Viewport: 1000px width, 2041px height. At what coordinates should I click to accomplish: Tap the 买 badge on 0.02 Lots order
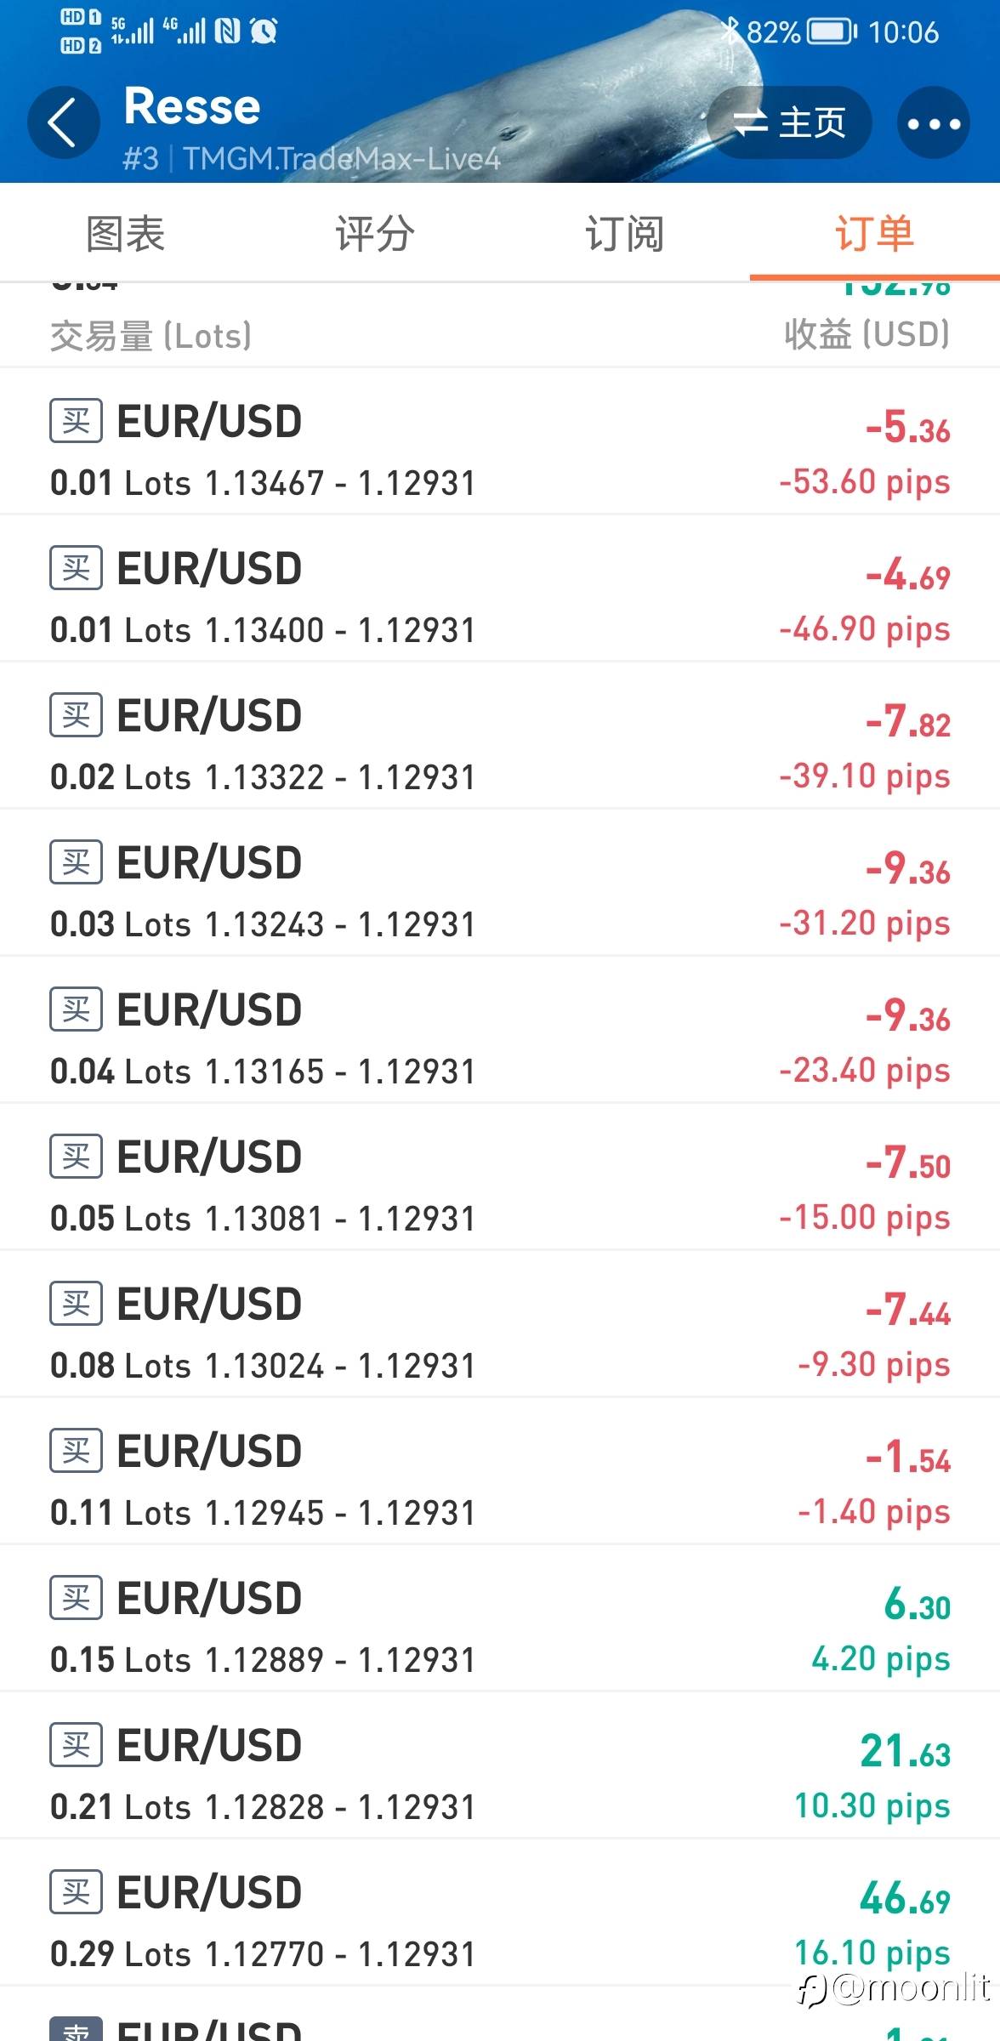click(76, 715)
